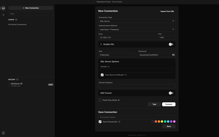This screenshot has height=137, width=219.
Task: Click the Filter input in sidebar
Action: [31, 14]
